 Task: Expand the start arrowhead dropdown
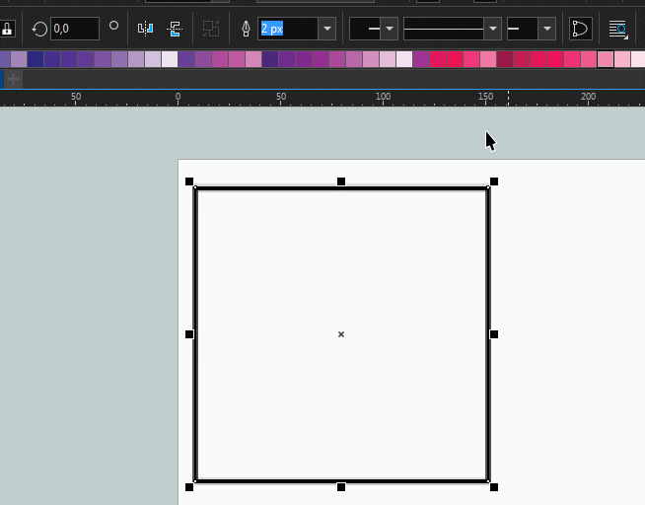(x=389, y=29)
